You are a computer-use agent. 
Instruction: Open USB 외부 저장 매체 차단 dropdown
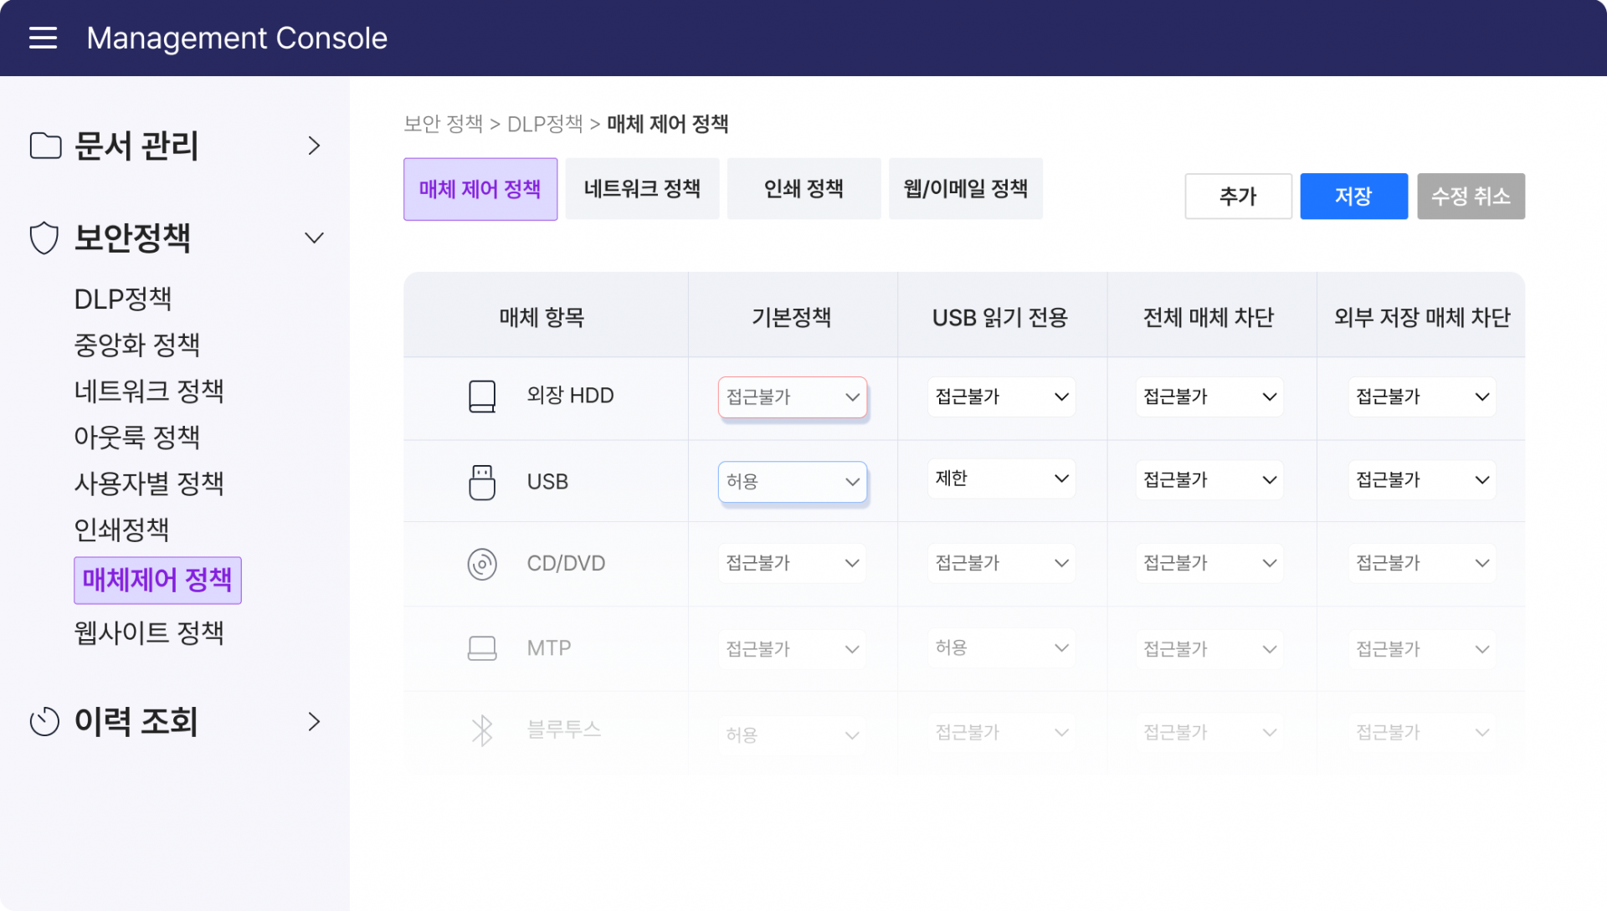(x=1422, y=480)
